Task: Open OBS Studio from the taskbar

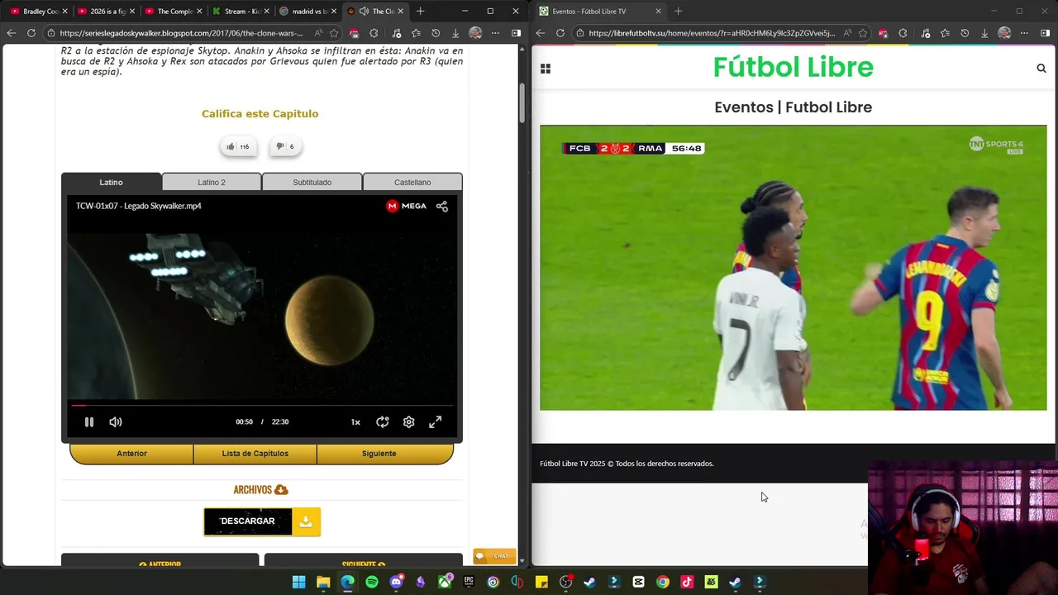Action: click(x=565, y=582)
